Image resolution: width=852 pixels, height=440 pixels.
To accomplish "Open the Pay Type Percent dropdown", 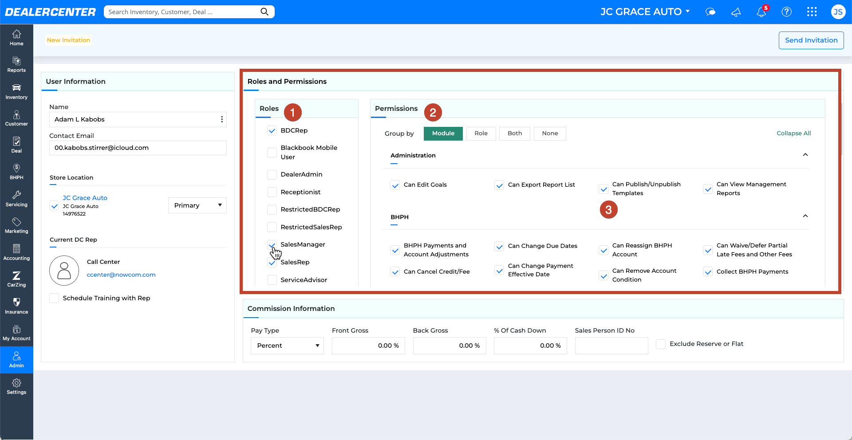I will (x=288, y=346).
